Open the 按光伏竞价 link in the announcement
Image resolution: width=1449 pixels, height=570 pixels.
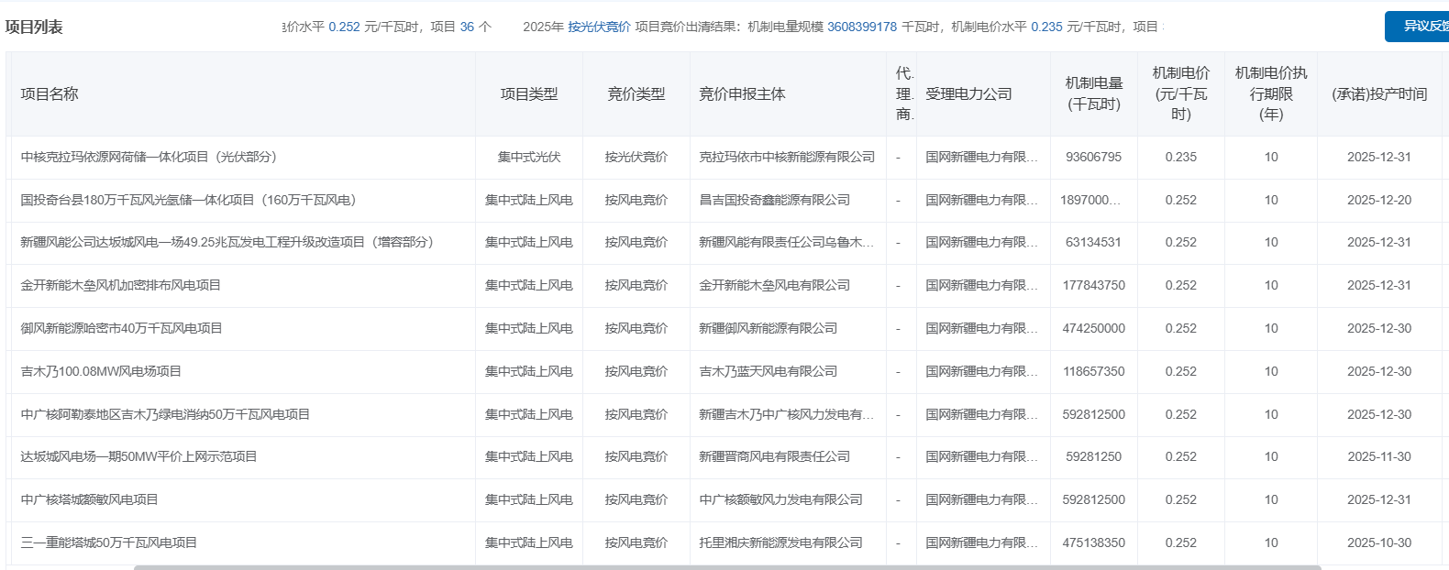599,27
